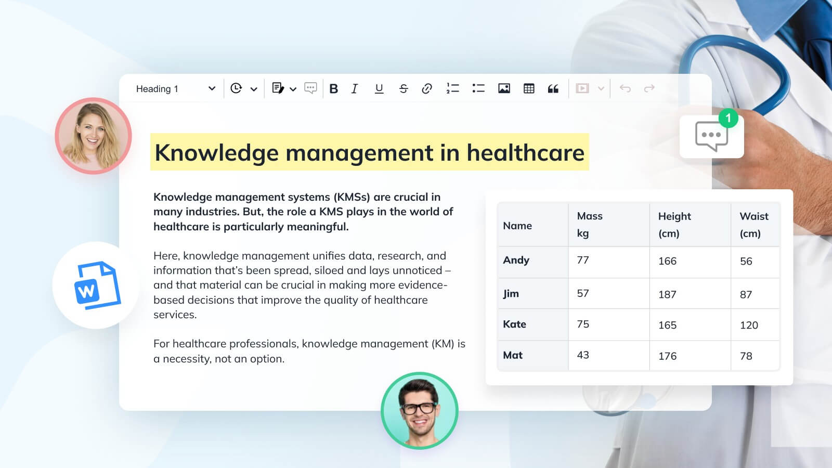Open the comments bubble with 1 notification
The image size is (832, 468).
coord(712,136)
